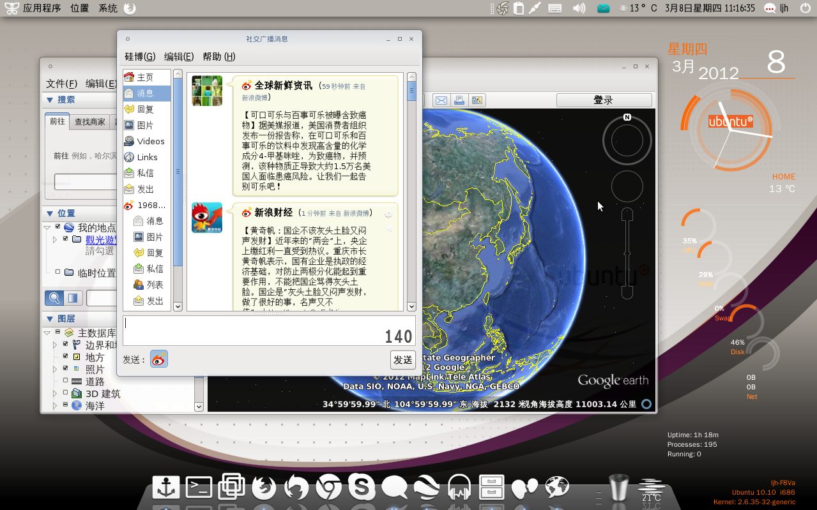This screenshot has height=510, width=817.
Task: Collapse the 我的地点 tree node
Action: click(47, 227)
